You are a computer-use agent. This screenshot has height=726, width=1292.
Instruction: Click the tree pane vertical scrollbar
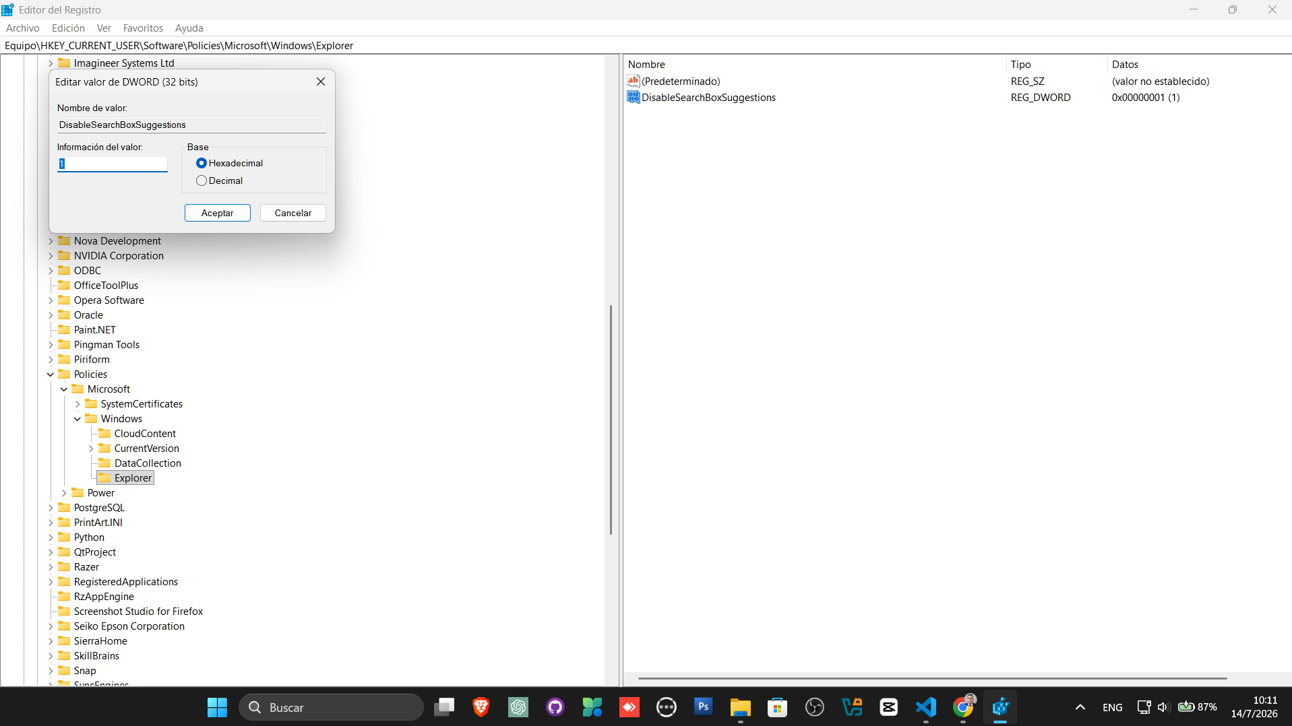pyautogui.click(x=611, y=420)
